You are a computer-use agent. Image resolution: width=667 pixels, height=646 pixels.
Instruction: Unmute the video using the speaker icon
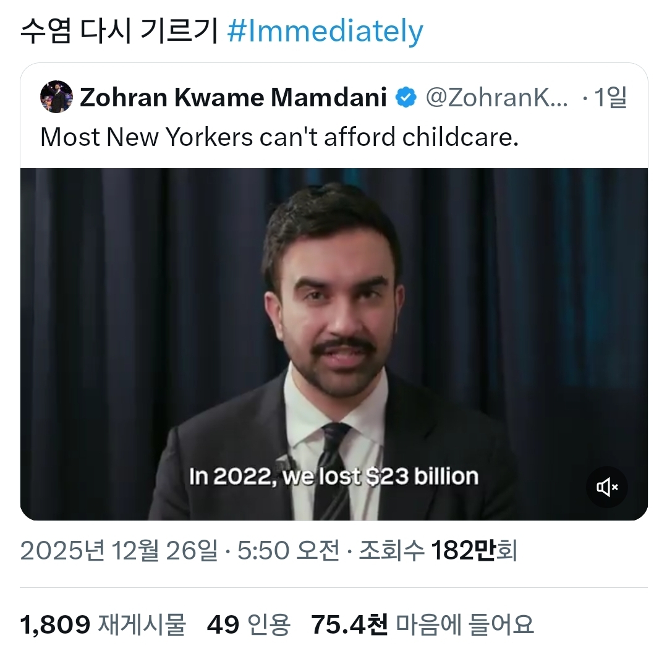pos(606,487)
